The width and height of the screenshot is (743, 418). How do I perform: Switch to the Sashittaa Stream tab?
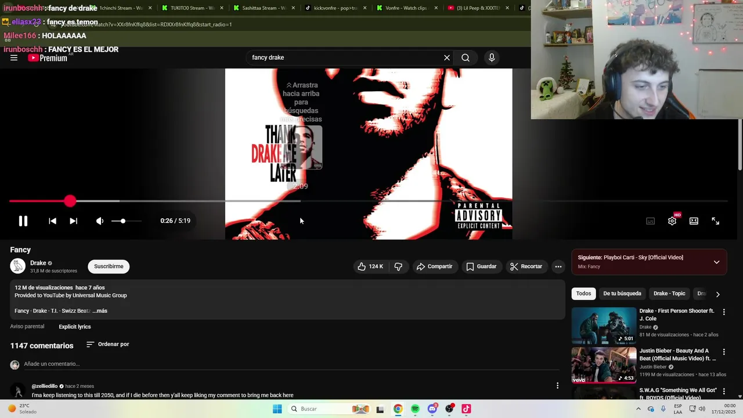point(263,8)
